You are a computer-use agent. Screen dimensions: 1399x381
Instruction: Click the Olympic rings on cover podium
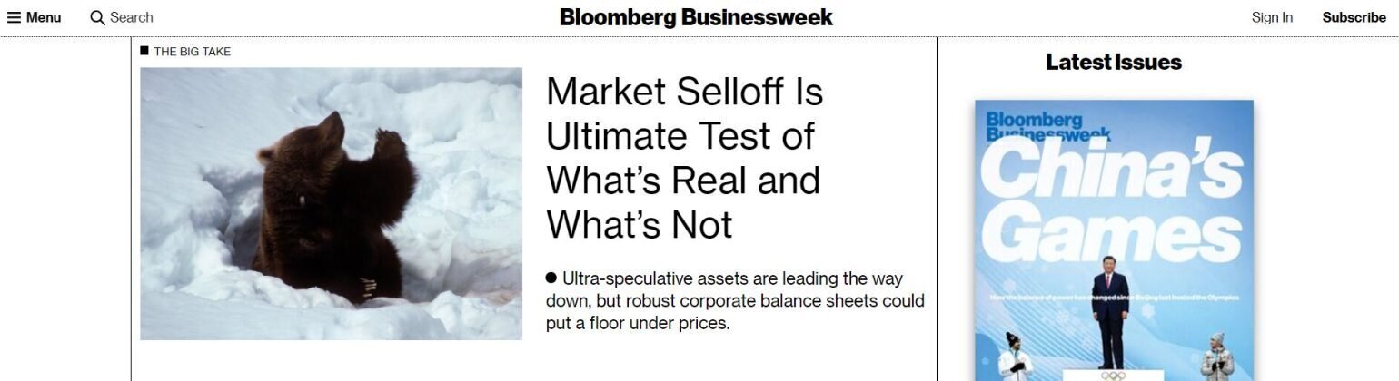pos(1111,375)
